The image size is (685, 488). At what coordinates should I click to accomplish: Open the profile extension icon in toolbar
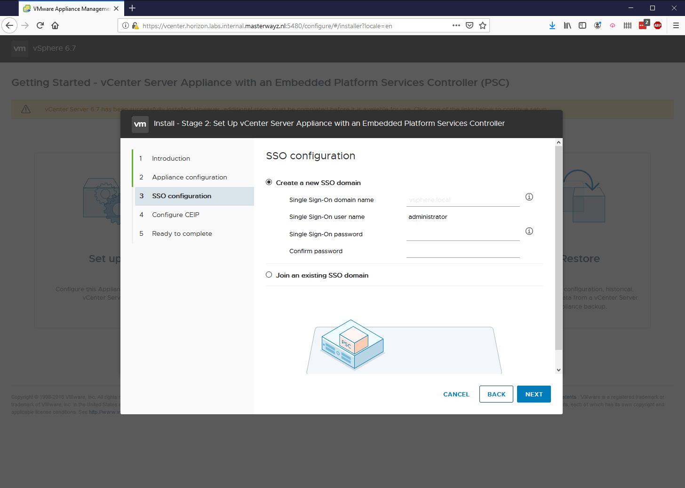597,25
